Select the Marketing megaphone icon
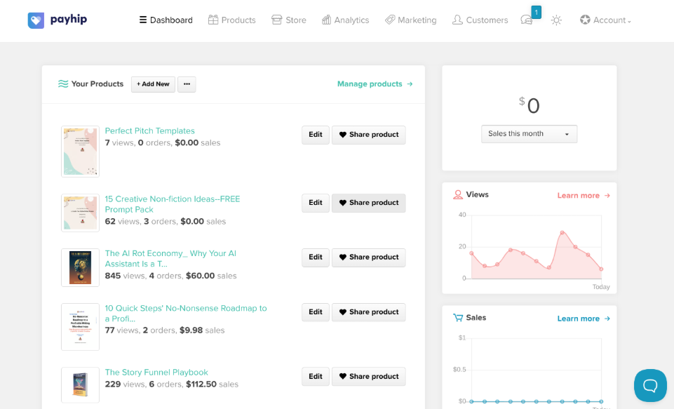 pyautogui.click(x=390, y=20)
